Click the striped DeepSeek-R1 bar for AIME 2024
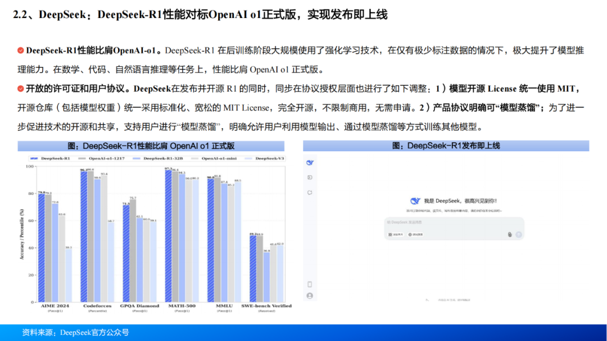Image resolution: width=607 pixels, height=341 pixels. pos(42,248)
